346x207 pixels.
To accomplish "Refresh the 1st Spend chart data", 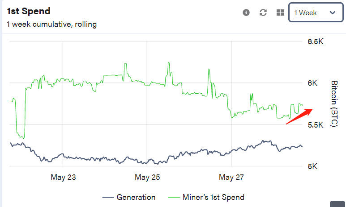I will pyautogui.click(x=263, y=12).
